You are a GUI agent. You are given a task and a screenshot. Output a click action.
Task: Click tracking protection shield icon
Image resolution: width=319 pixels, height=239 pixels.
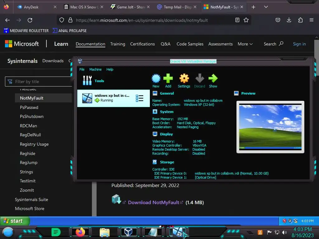62,20
